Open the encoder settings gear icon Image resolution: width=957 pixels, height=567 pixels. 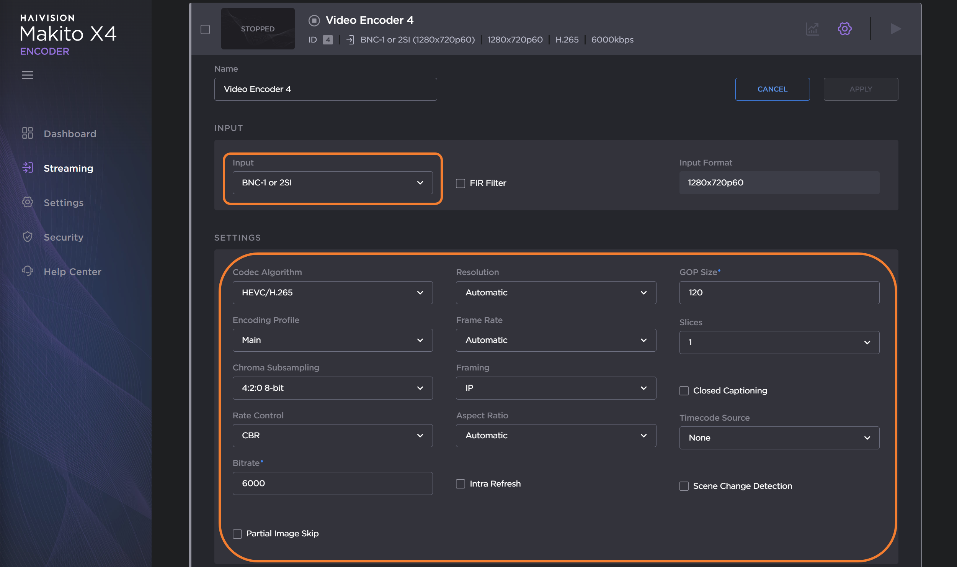[844, 29]
